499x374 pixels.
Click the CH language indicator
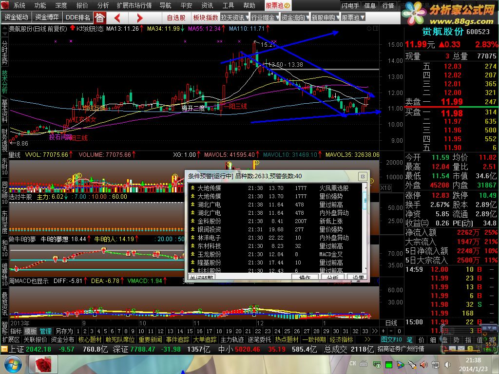tap(353, 363)
